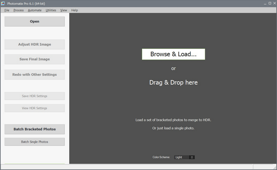Open the Utilities menu
This screenshot has height=170, width=277.
pos(51,10)
